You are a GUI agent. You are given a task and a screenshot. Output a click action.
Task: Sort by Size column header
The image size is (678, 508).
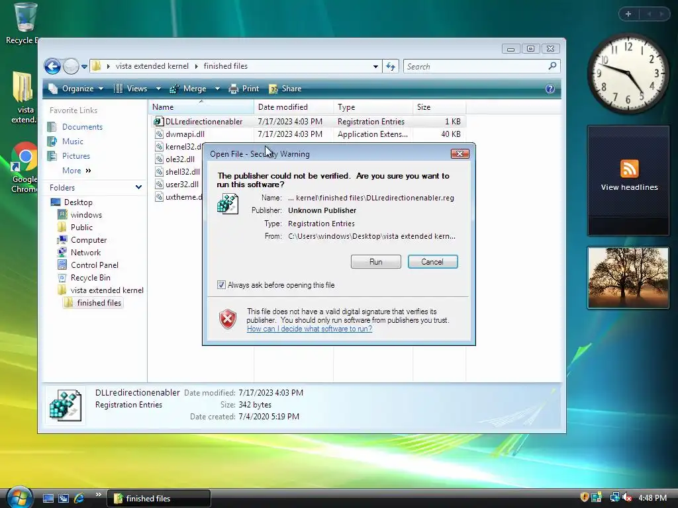point(440,107)
